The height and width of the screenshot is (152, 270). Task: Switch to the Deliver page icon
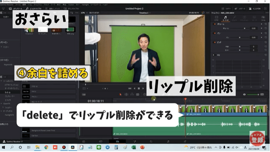[185, 142]
